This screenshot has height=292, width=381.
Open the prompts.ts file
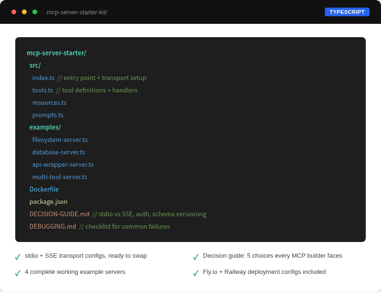coord(48,115)
